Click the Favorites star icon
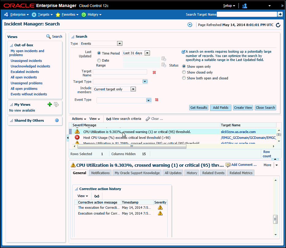Image resolution: width=286 pixels, height=248 pixels. [x=58, y=15]
